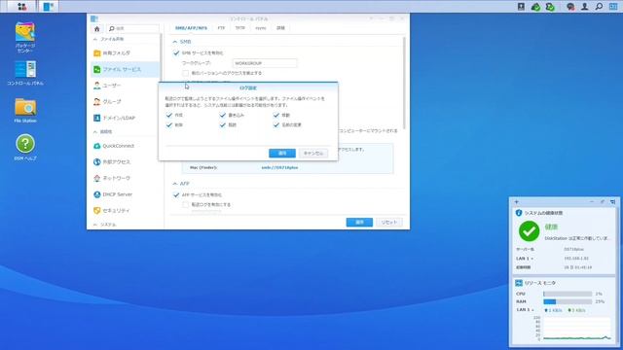Screen dimensions: 623x350
Task: Click the RAM usage bar
Action: coord(568,302)
